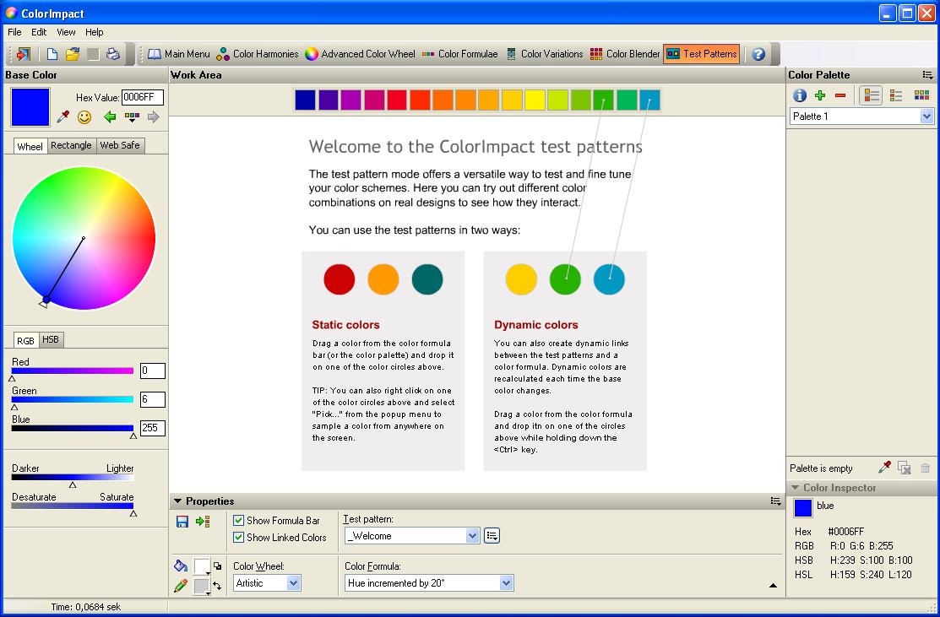This screenshot has height=617, width=940.
Task: Click the large blue base color swatch
Action: pos(30,106)
